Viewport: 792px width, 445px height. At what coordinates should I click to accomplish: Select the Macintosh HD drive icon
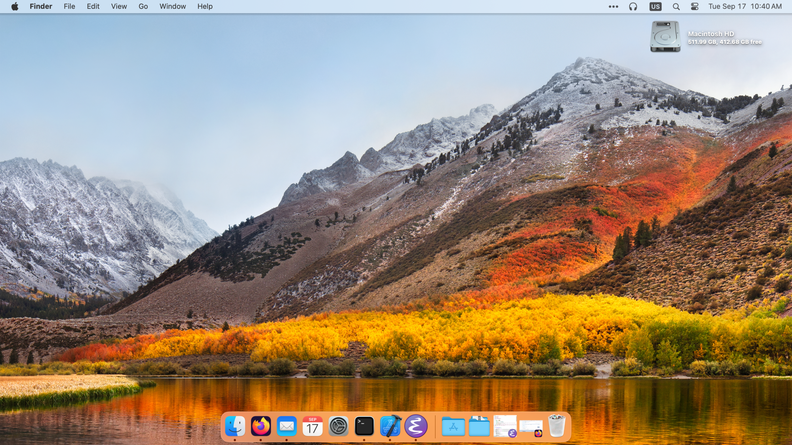[665, 36]
